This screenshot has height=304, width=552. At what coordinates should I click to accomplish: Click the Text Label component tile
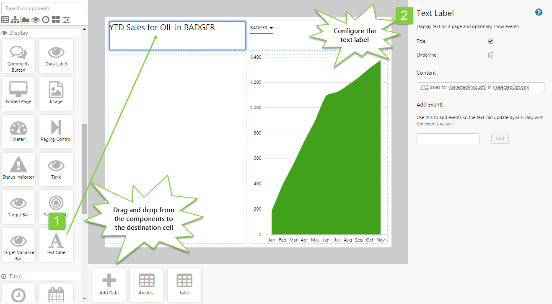pos(56,245)
